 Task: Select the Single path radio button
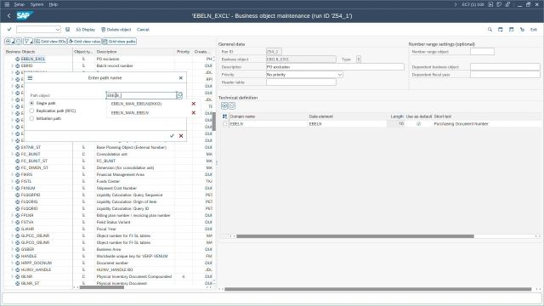pos(32,104)
